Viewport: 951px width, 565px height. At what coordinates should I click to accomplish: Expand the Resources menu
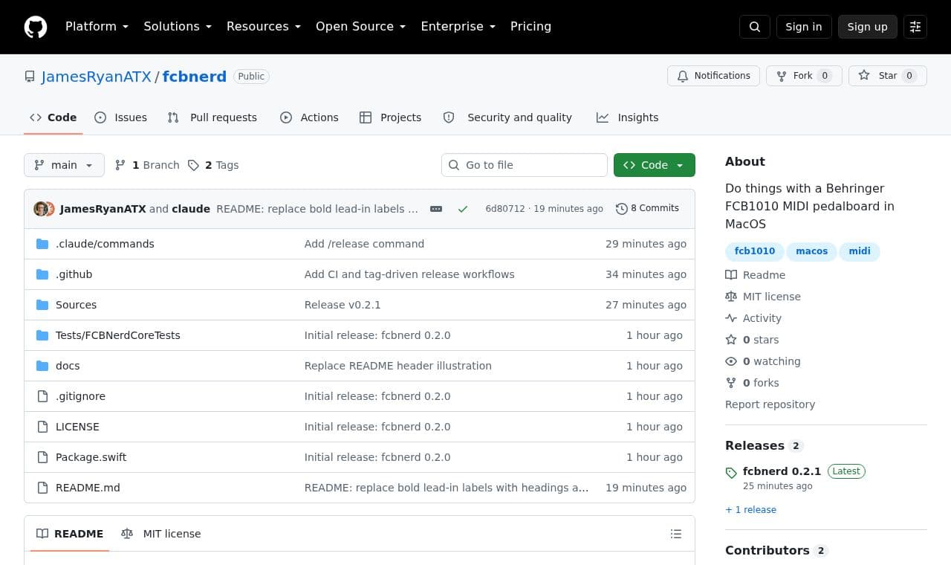click(x=264, y=27)
